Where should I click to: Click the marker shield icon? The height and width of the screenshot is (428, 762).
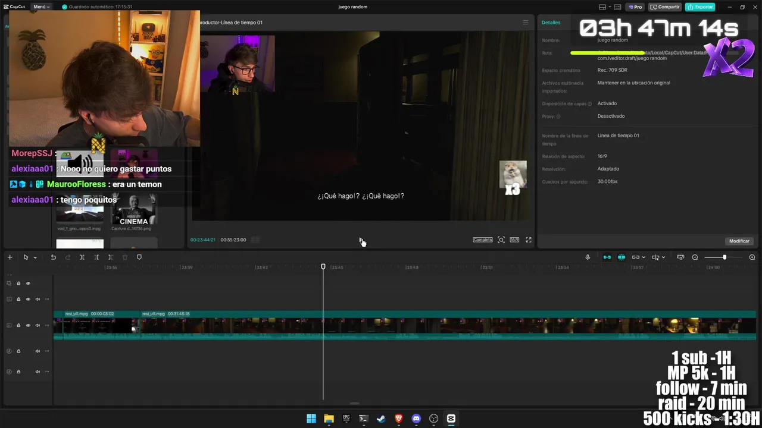click(139, 257)
